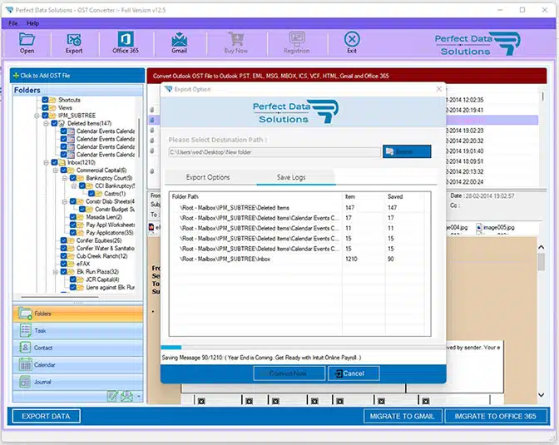Click the Shortcuts folder icon

click(52, 100)
